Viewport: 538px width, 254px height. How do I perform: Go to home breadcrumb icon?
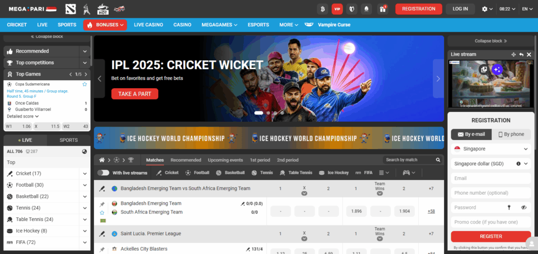pyautogui.click(x=101, y=160)
